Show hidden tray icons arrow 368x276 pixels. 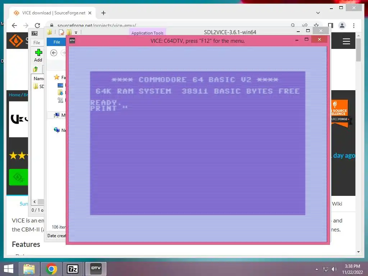pos(317,269)
